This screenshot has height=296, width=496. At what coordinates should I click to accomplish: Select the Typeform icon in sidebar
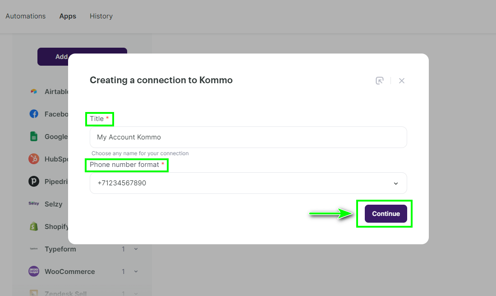tap(34, 249)
